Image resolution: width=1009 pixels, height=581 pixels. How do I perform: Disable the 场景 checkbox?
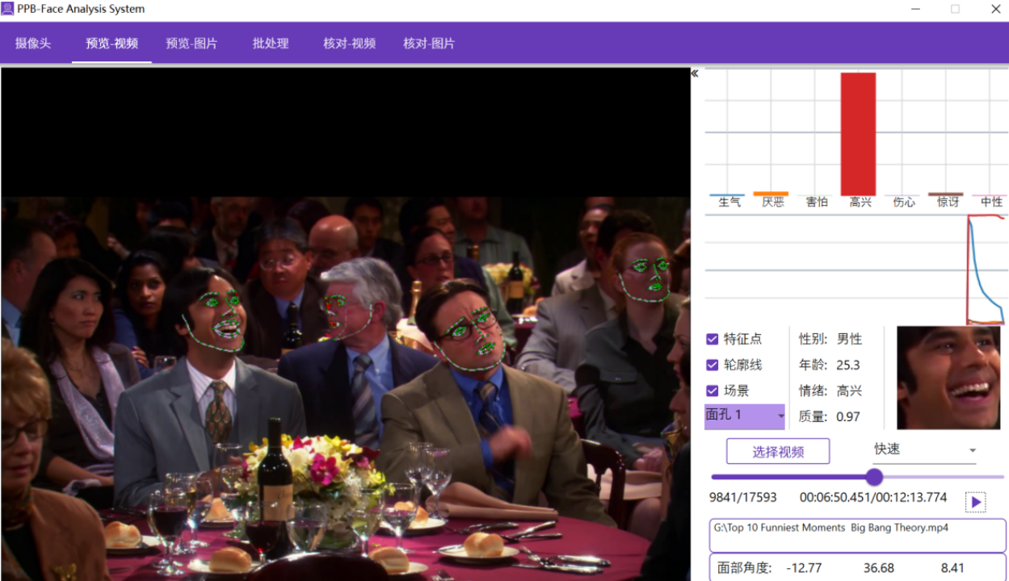tap(713, 391)
